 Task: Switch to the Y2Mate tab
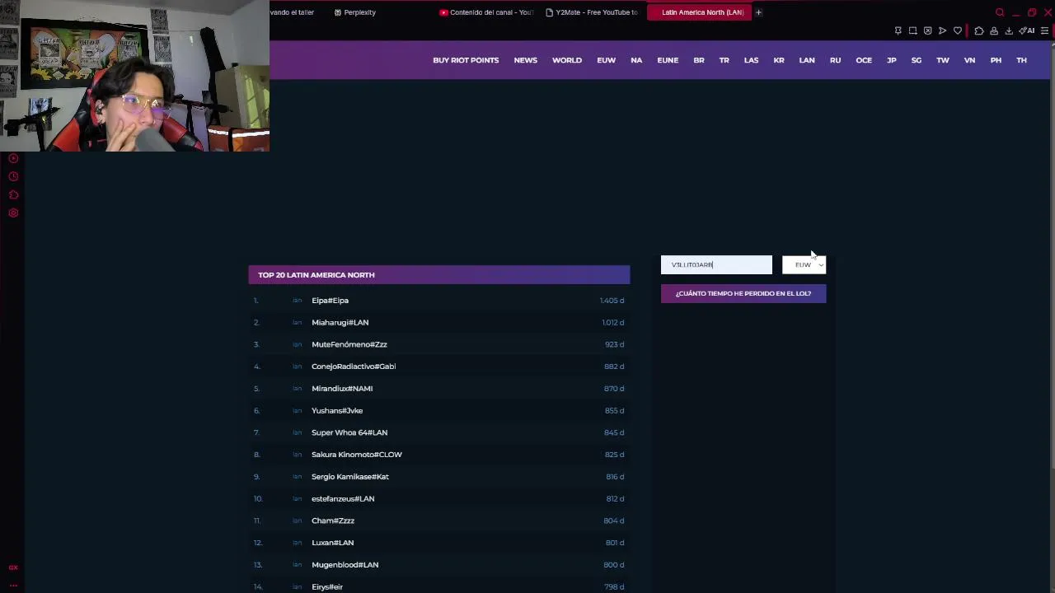pyautogui.click(x=593, y=12)
